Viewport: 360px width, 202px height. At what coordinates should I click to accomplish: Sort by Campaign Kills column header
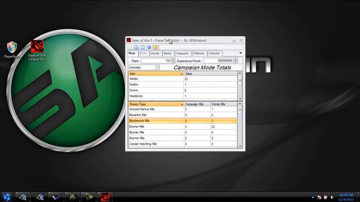coord(197,104)
